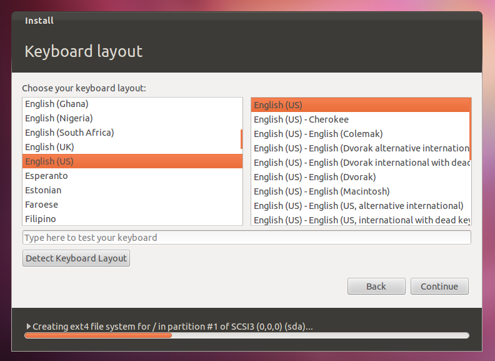Select English (US) in the left list

[132, 161]
